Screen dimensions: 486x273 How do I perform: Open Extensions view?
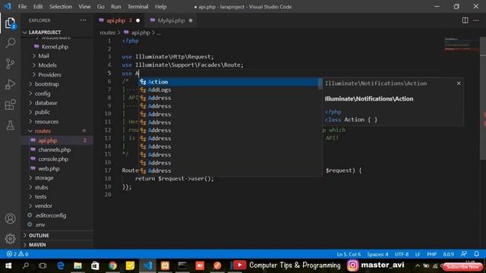(10, 105)
